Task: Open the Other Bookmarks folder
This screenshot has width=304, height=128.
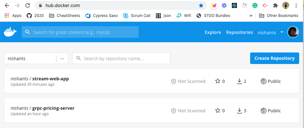Action: (279, 16)
